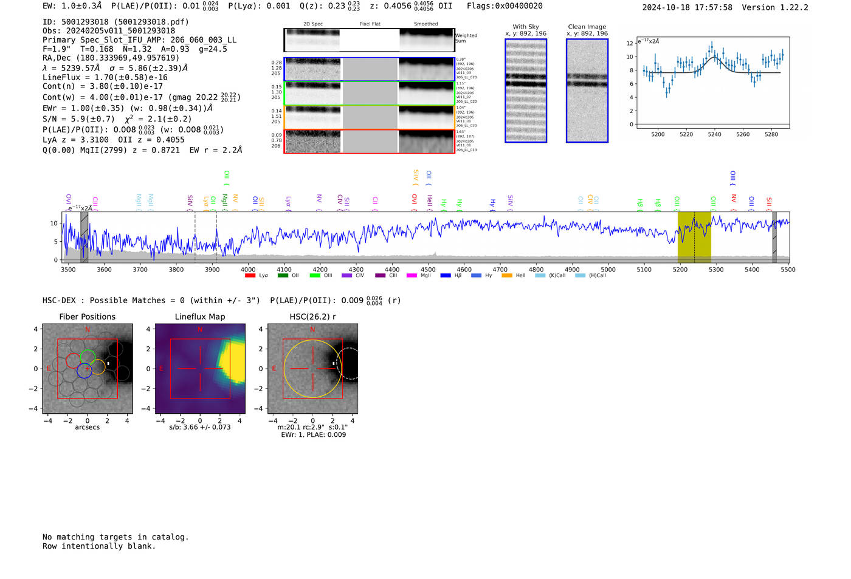
Task: Select the LineFlux = 1.70(±0.58)e-16 line
Action: tap(105, 78)
